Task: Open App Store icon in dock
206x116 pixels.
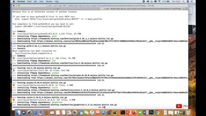Action: pos(103,112)
